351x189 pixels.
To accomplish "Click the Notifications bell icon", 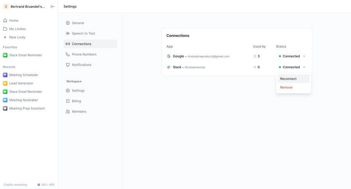I will pyautogui.click(x=67, y=64).
